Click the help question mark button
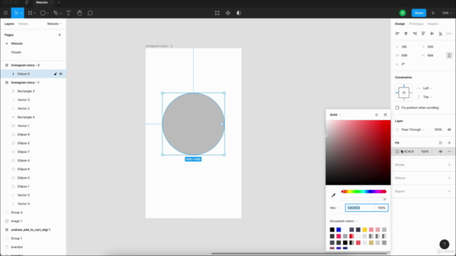Viewport: 456px width, 256px height. point(445,245)
